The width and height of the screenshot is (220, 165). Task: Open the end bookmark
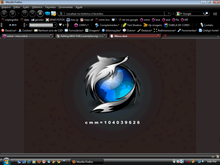click(166, 20)
